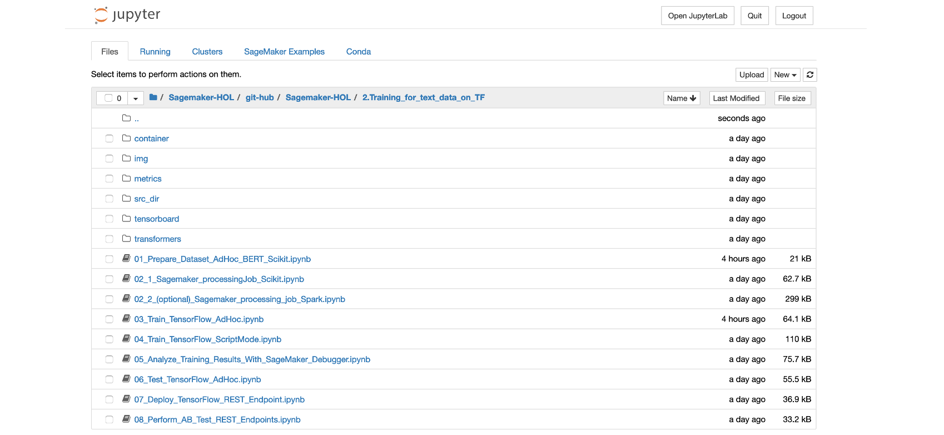
Task: Navigate to first Sagemaker-HOL breadcrumb
Action: pyautogui.click(x=201, y=97)
